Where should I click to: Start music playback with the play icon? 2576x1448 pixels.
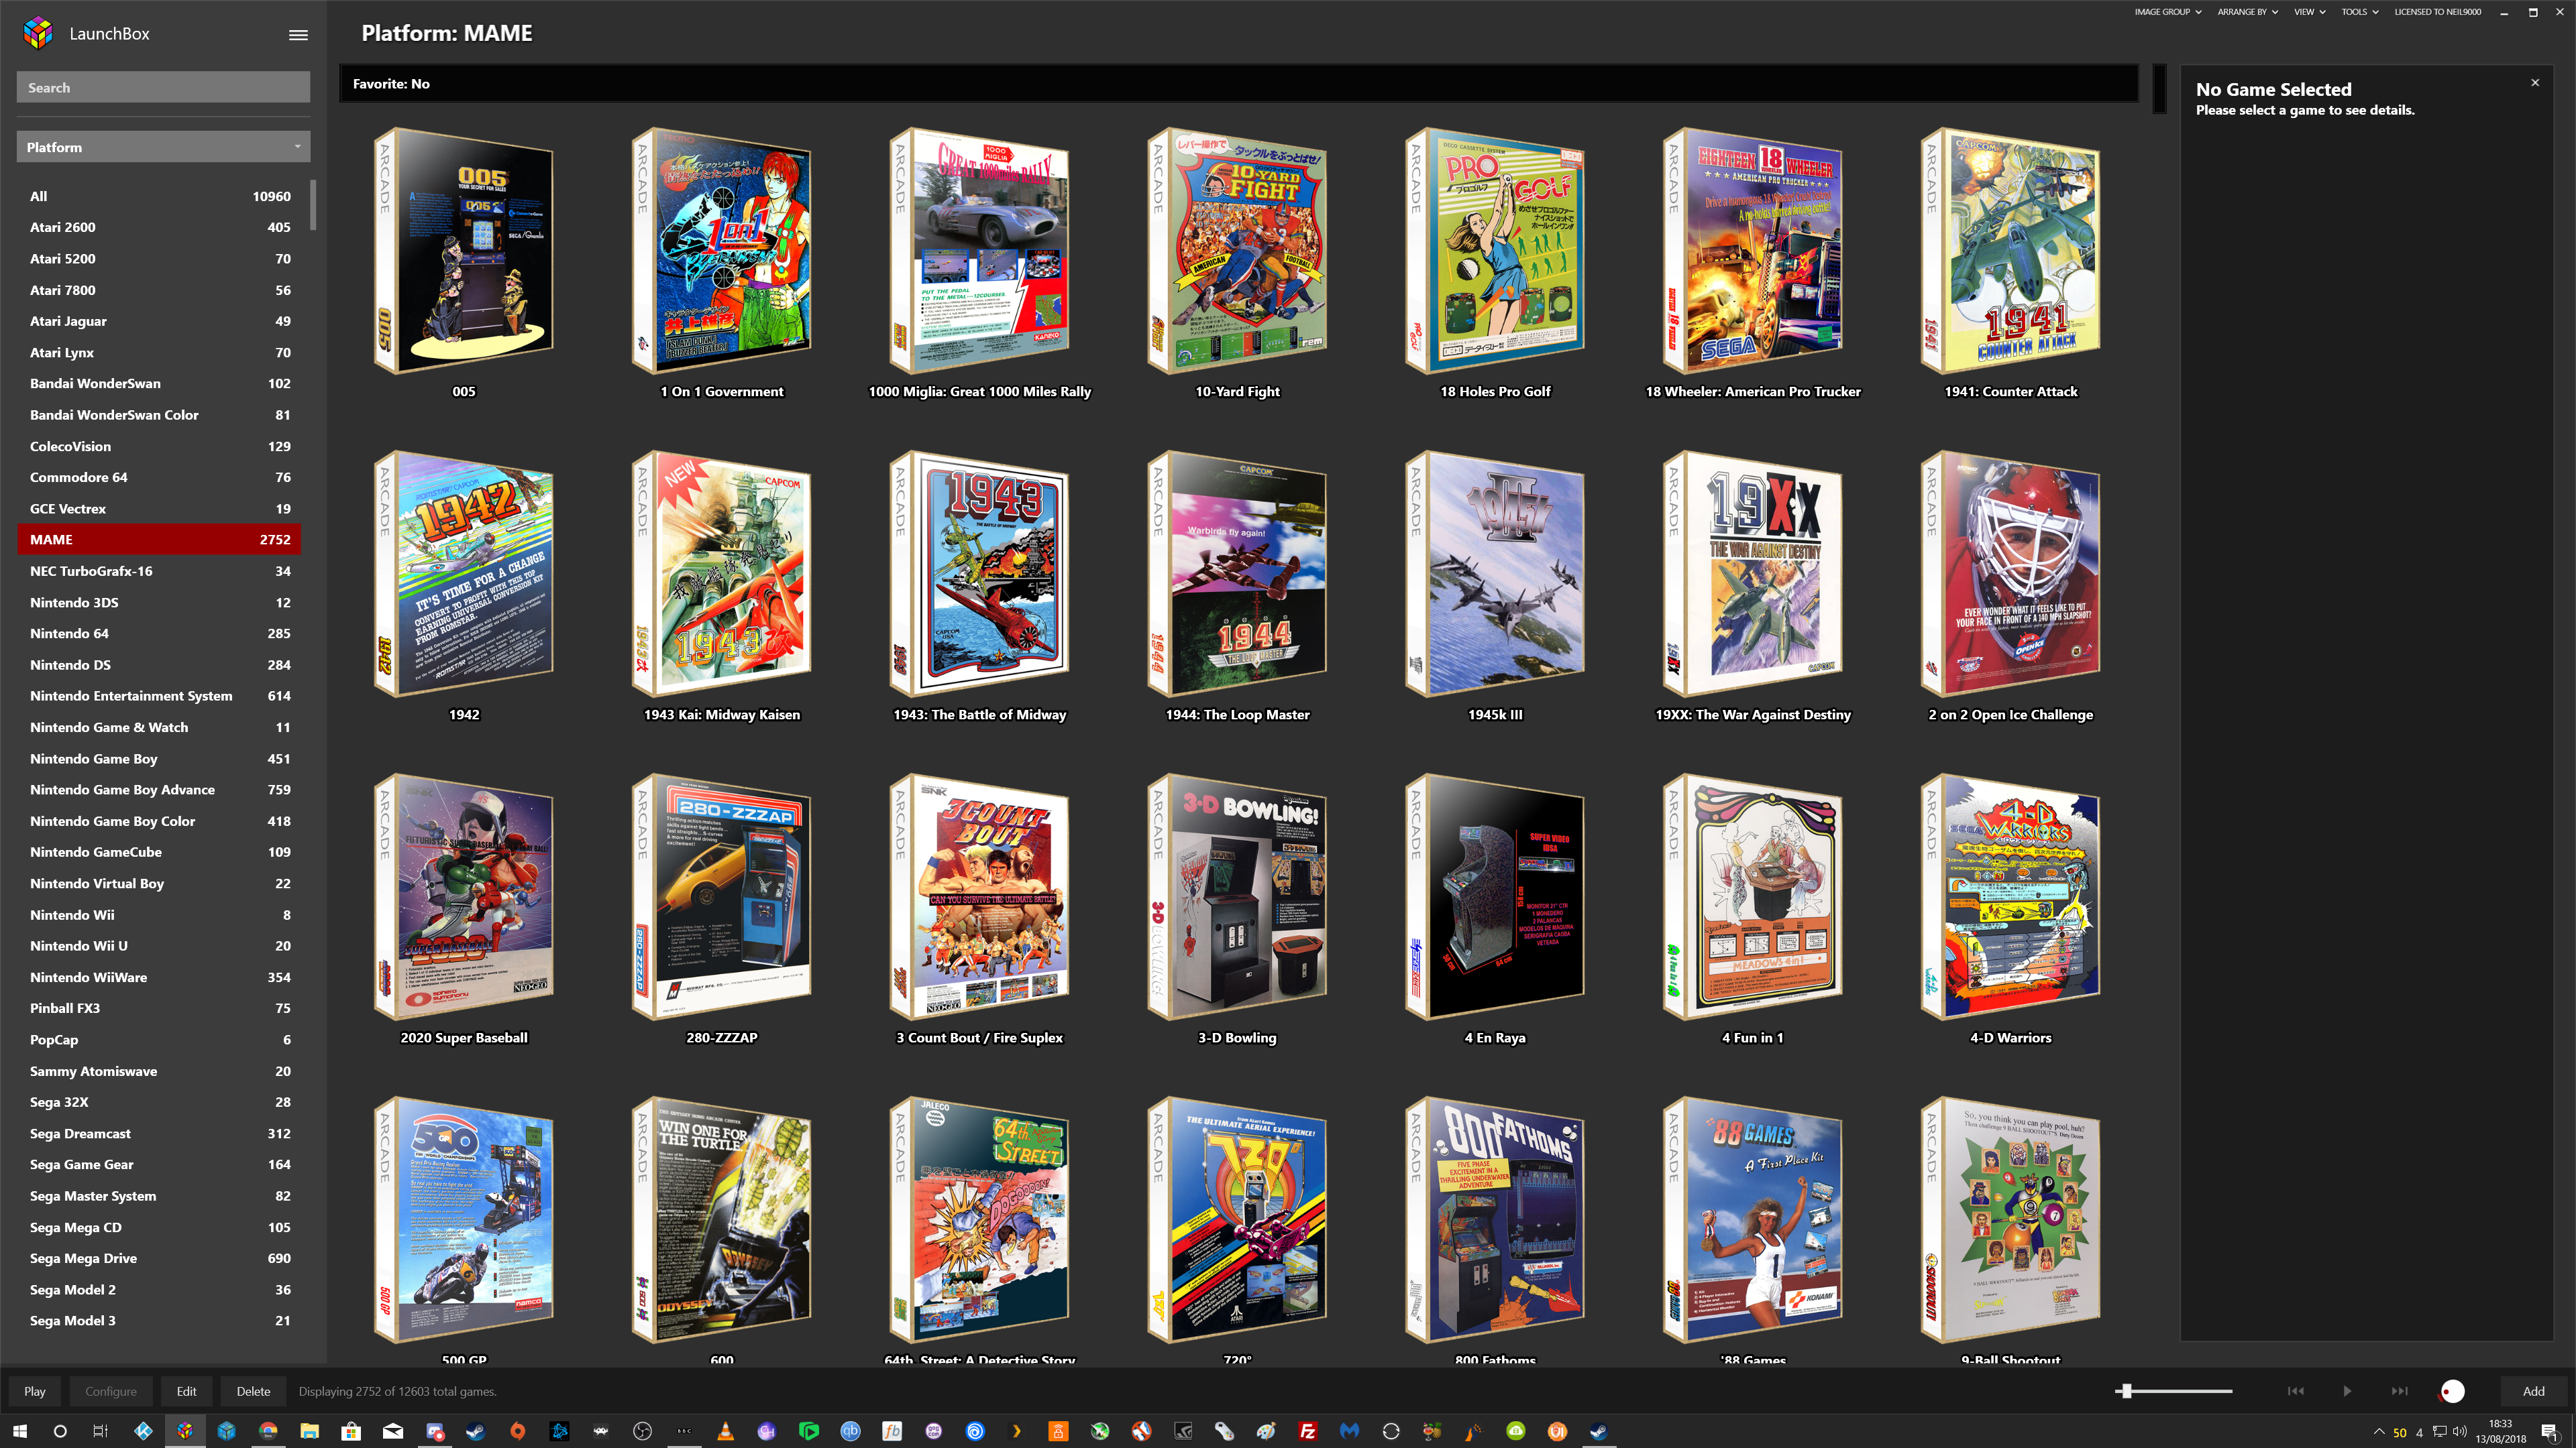[x=2347, y=1391]
